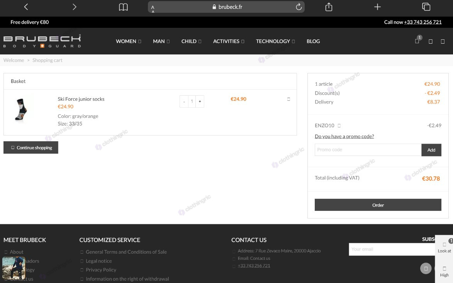The image size is (453, 283).
Task: Open the Ski Force junior socks product link
Action: (x=81, y=99)
